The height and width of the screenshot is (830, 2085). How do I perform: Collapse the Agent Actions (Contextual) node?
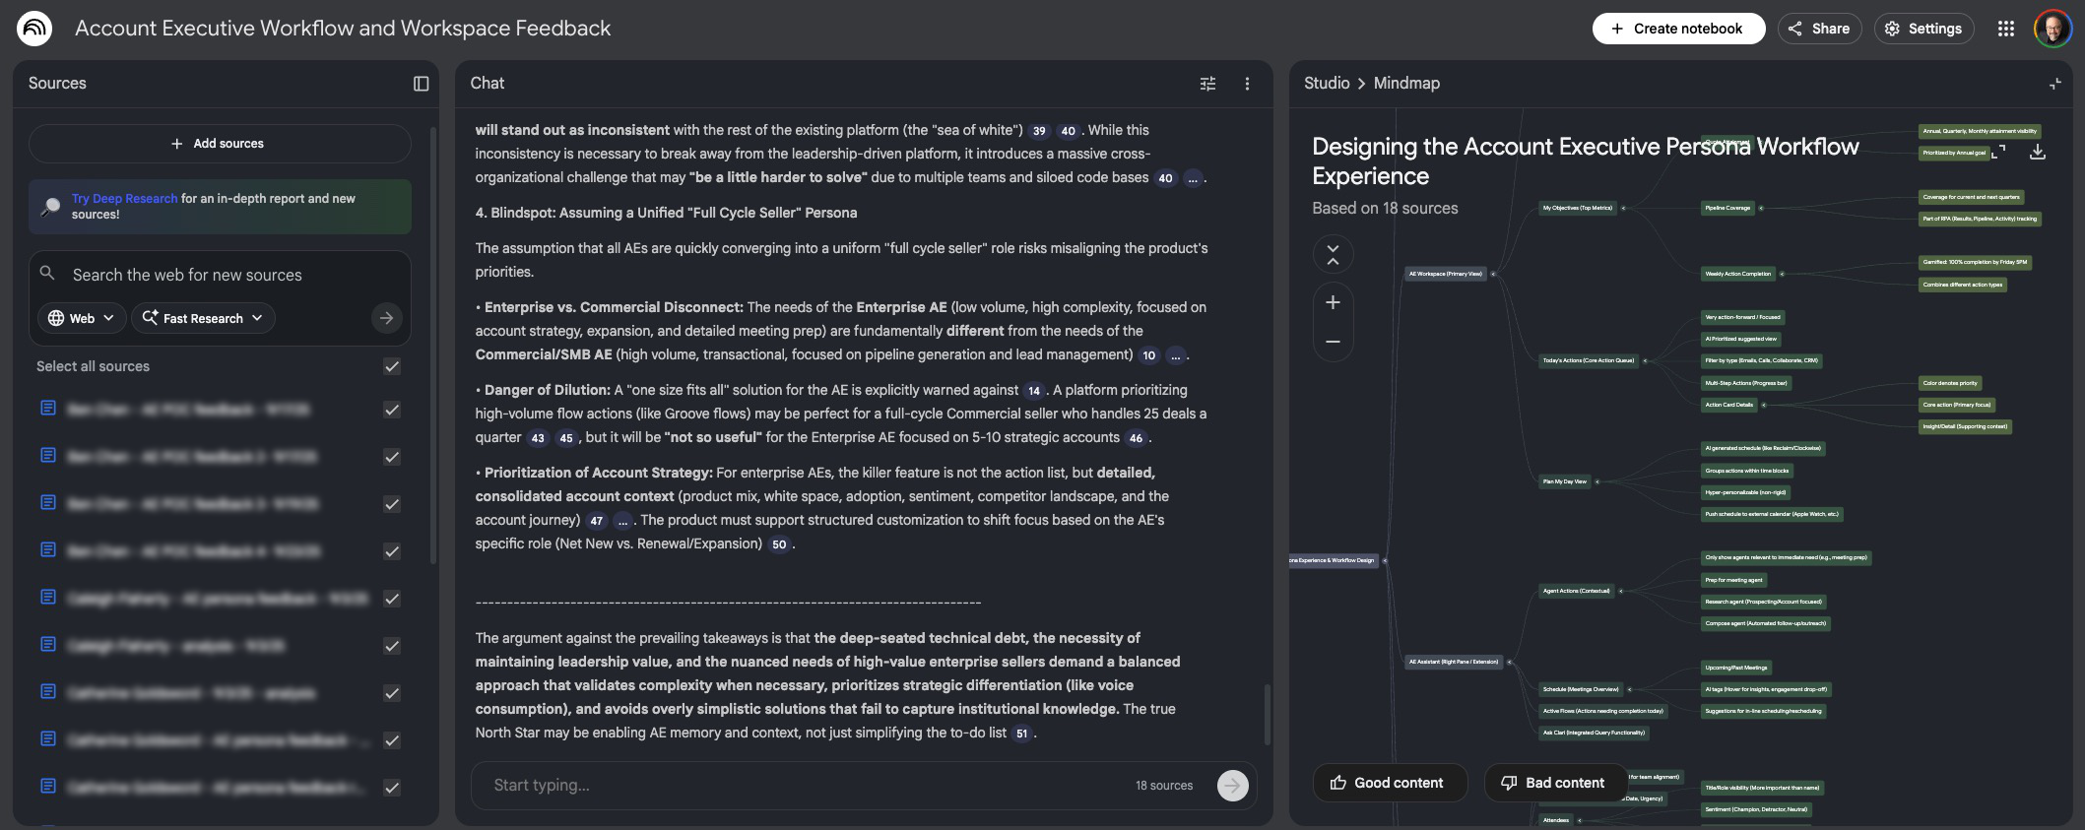pyautogui.click(x=1620, y=591)
